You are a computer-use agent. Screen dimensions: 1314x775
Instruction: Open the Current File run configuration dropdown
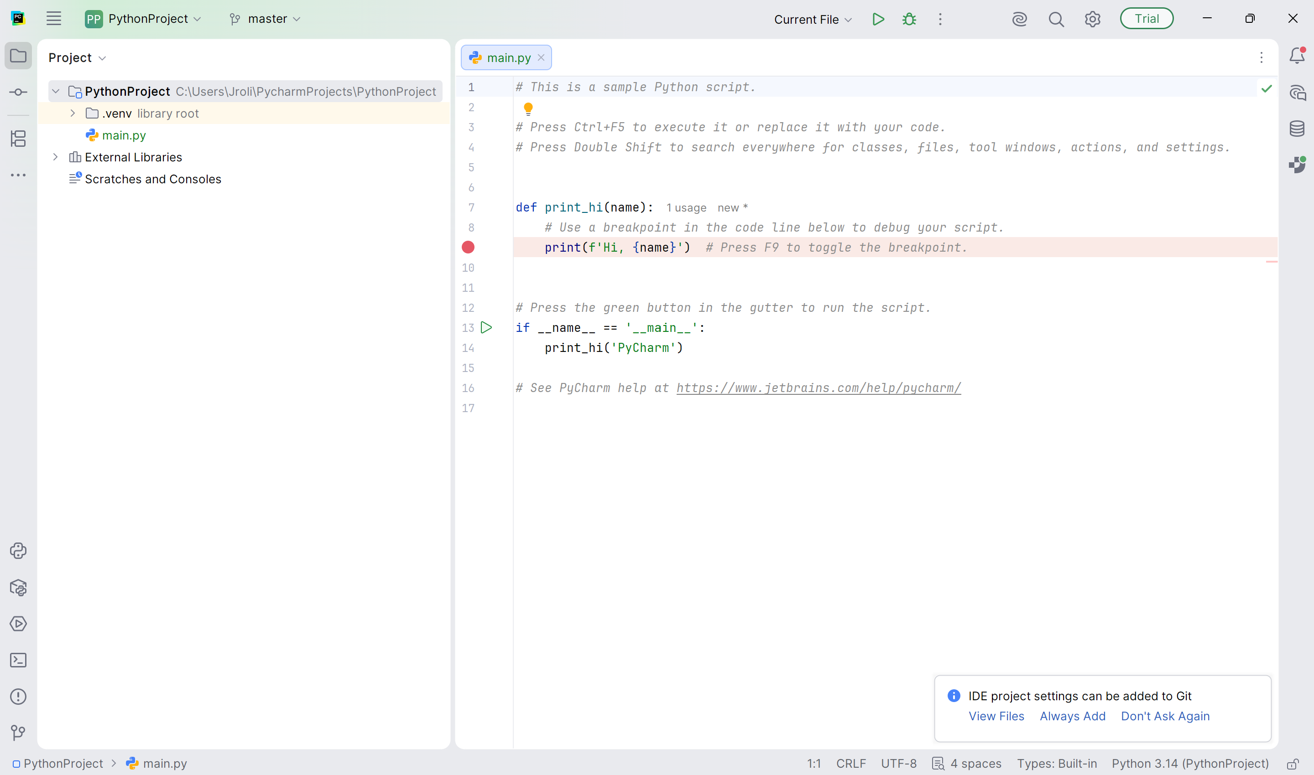pyautogui.click(x=813, y=19)
